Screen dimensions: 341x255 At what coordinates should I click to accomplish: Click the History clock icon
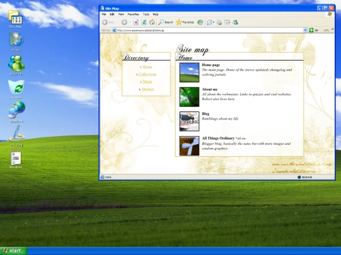click(200, 22)
